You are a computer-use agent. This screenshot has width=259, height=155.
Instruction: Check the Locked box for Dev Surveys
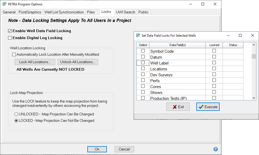click(x=214, y=74)
